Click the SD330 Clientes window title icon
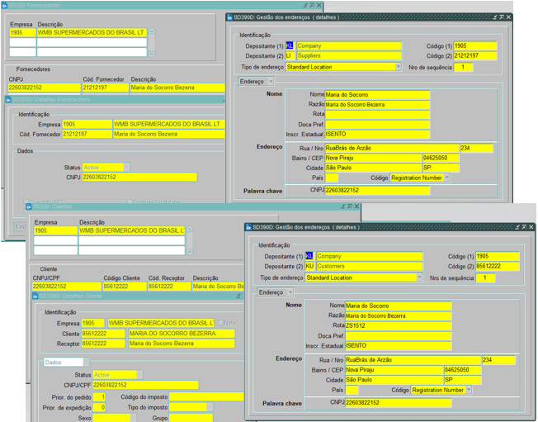 tap(29, 206)
